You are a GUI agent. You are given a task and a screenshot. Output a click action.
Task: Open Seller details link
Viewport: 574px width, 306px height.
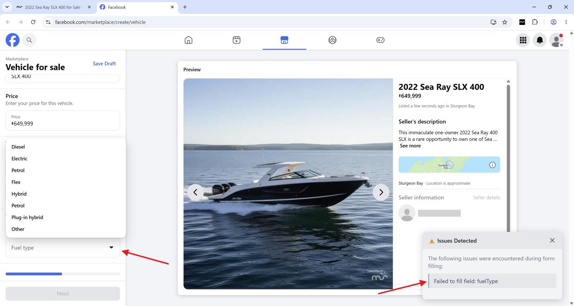(x=487, y=198)
